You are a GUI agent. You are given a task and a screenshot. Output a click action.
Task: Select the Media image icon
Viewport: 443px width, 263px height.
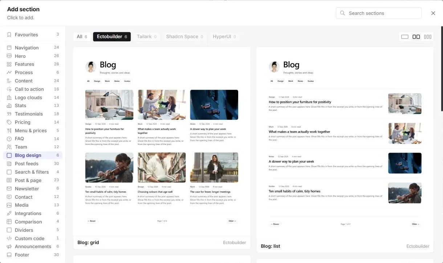[9, 205]
